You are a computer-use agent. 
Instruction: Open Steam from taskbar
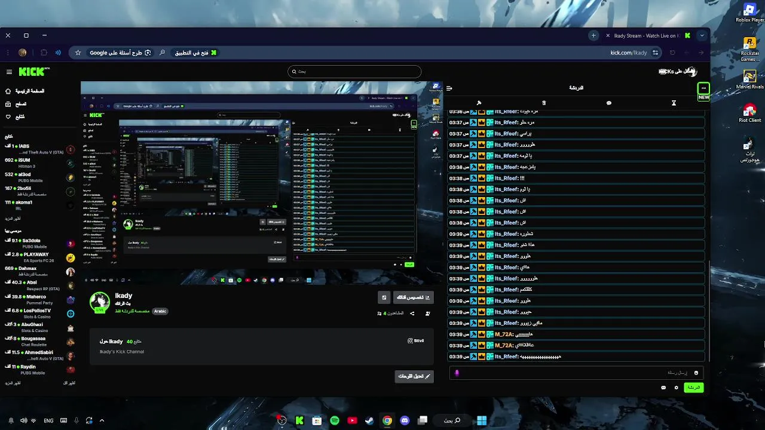coord(369,420)
